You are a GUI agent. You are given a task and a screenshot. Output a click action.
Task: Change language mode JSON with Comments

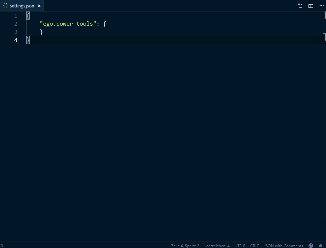[x=284, y=246]
